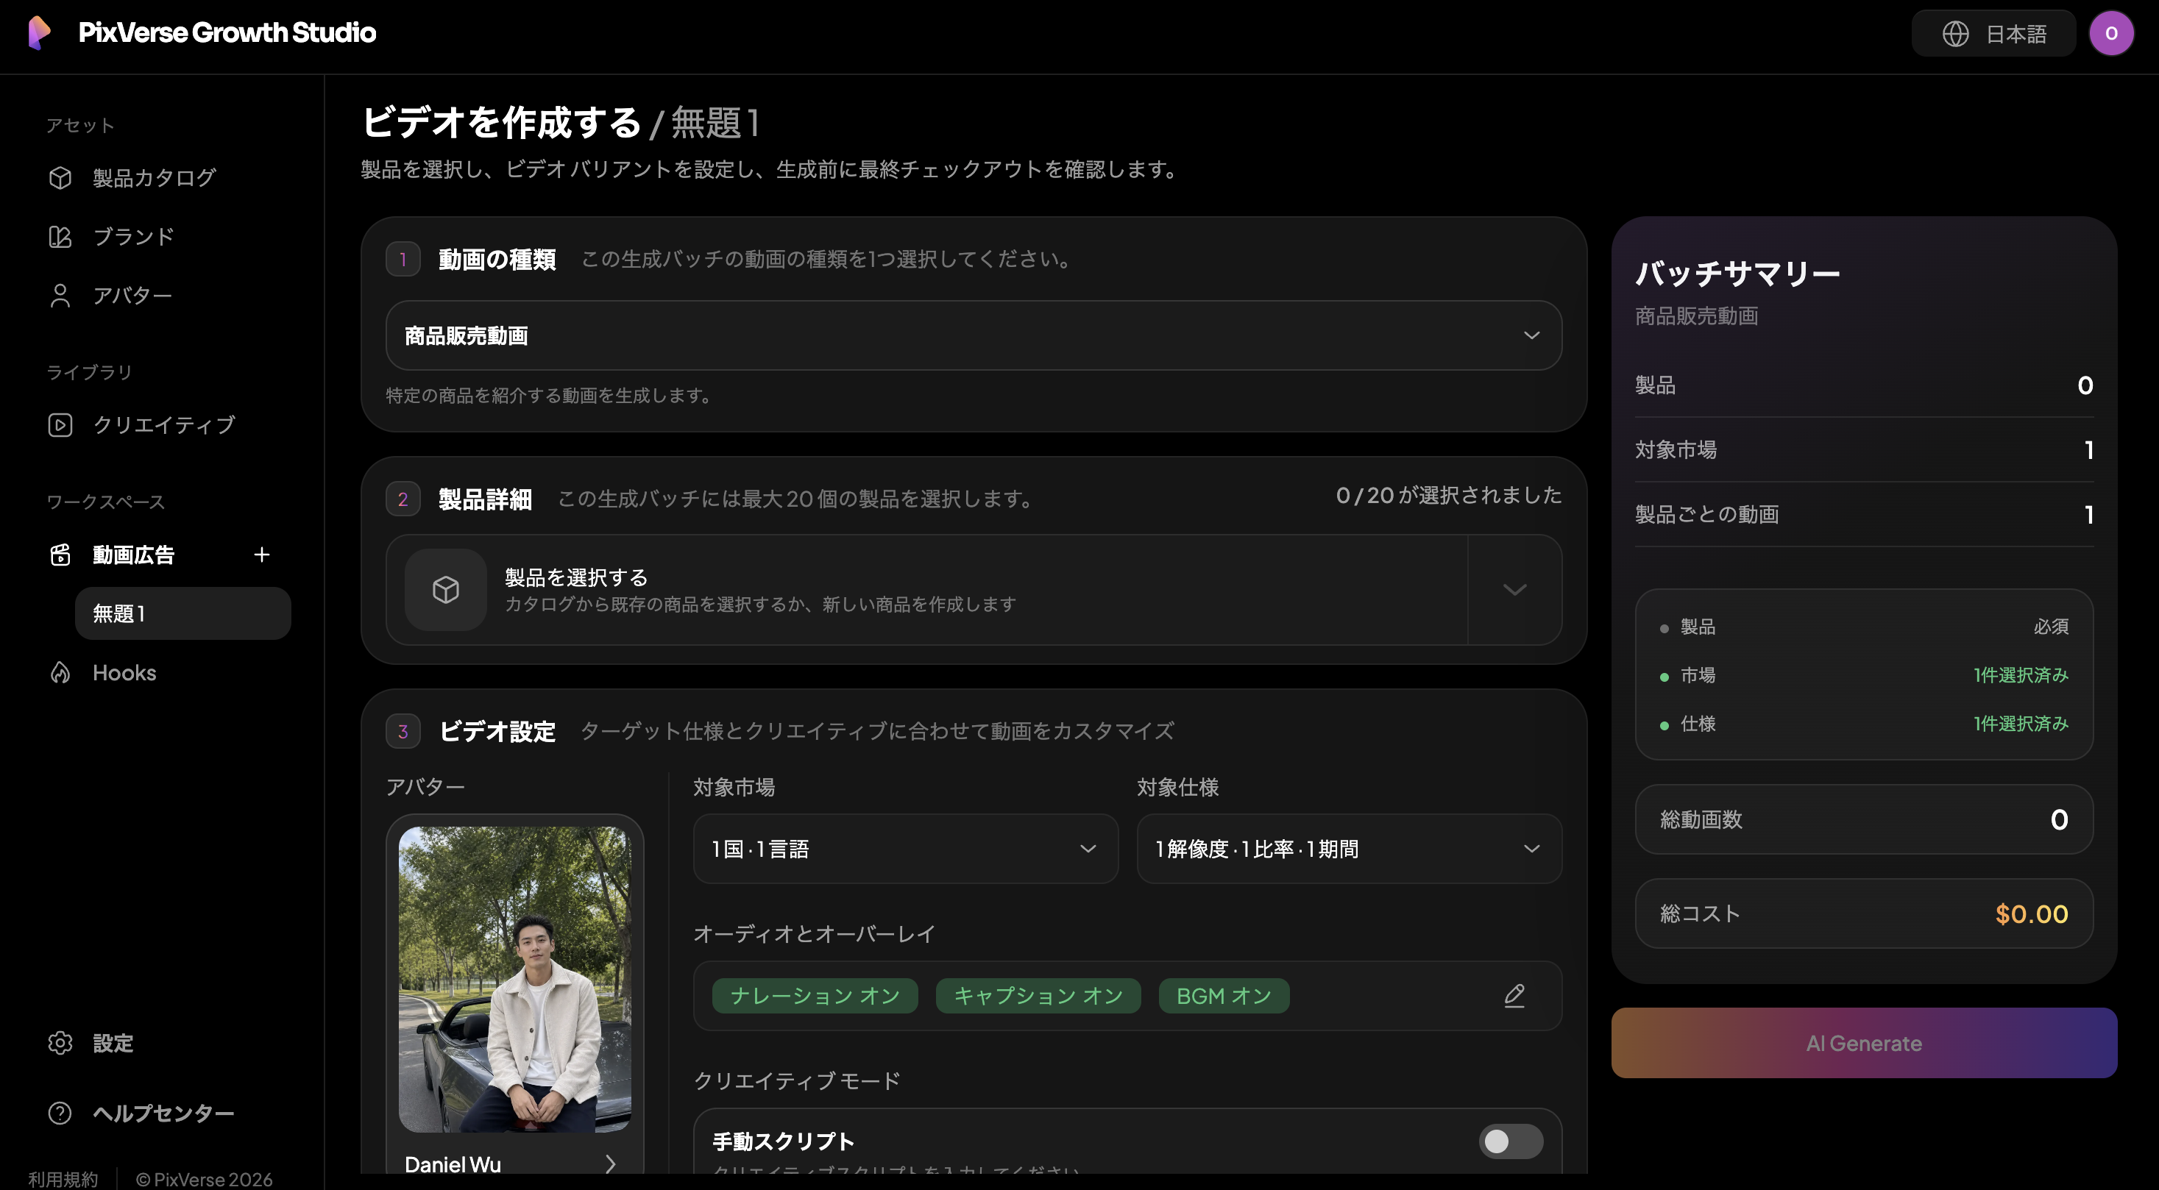Open 製品カタログ in the sidebar
The image size is (2159, 1190).
(155, 177)
